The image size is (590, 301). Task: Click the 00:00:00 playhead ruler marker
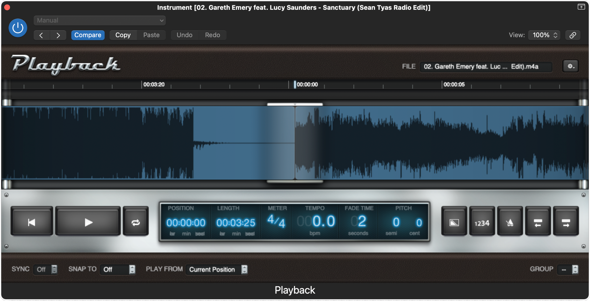tap(295, 85)
